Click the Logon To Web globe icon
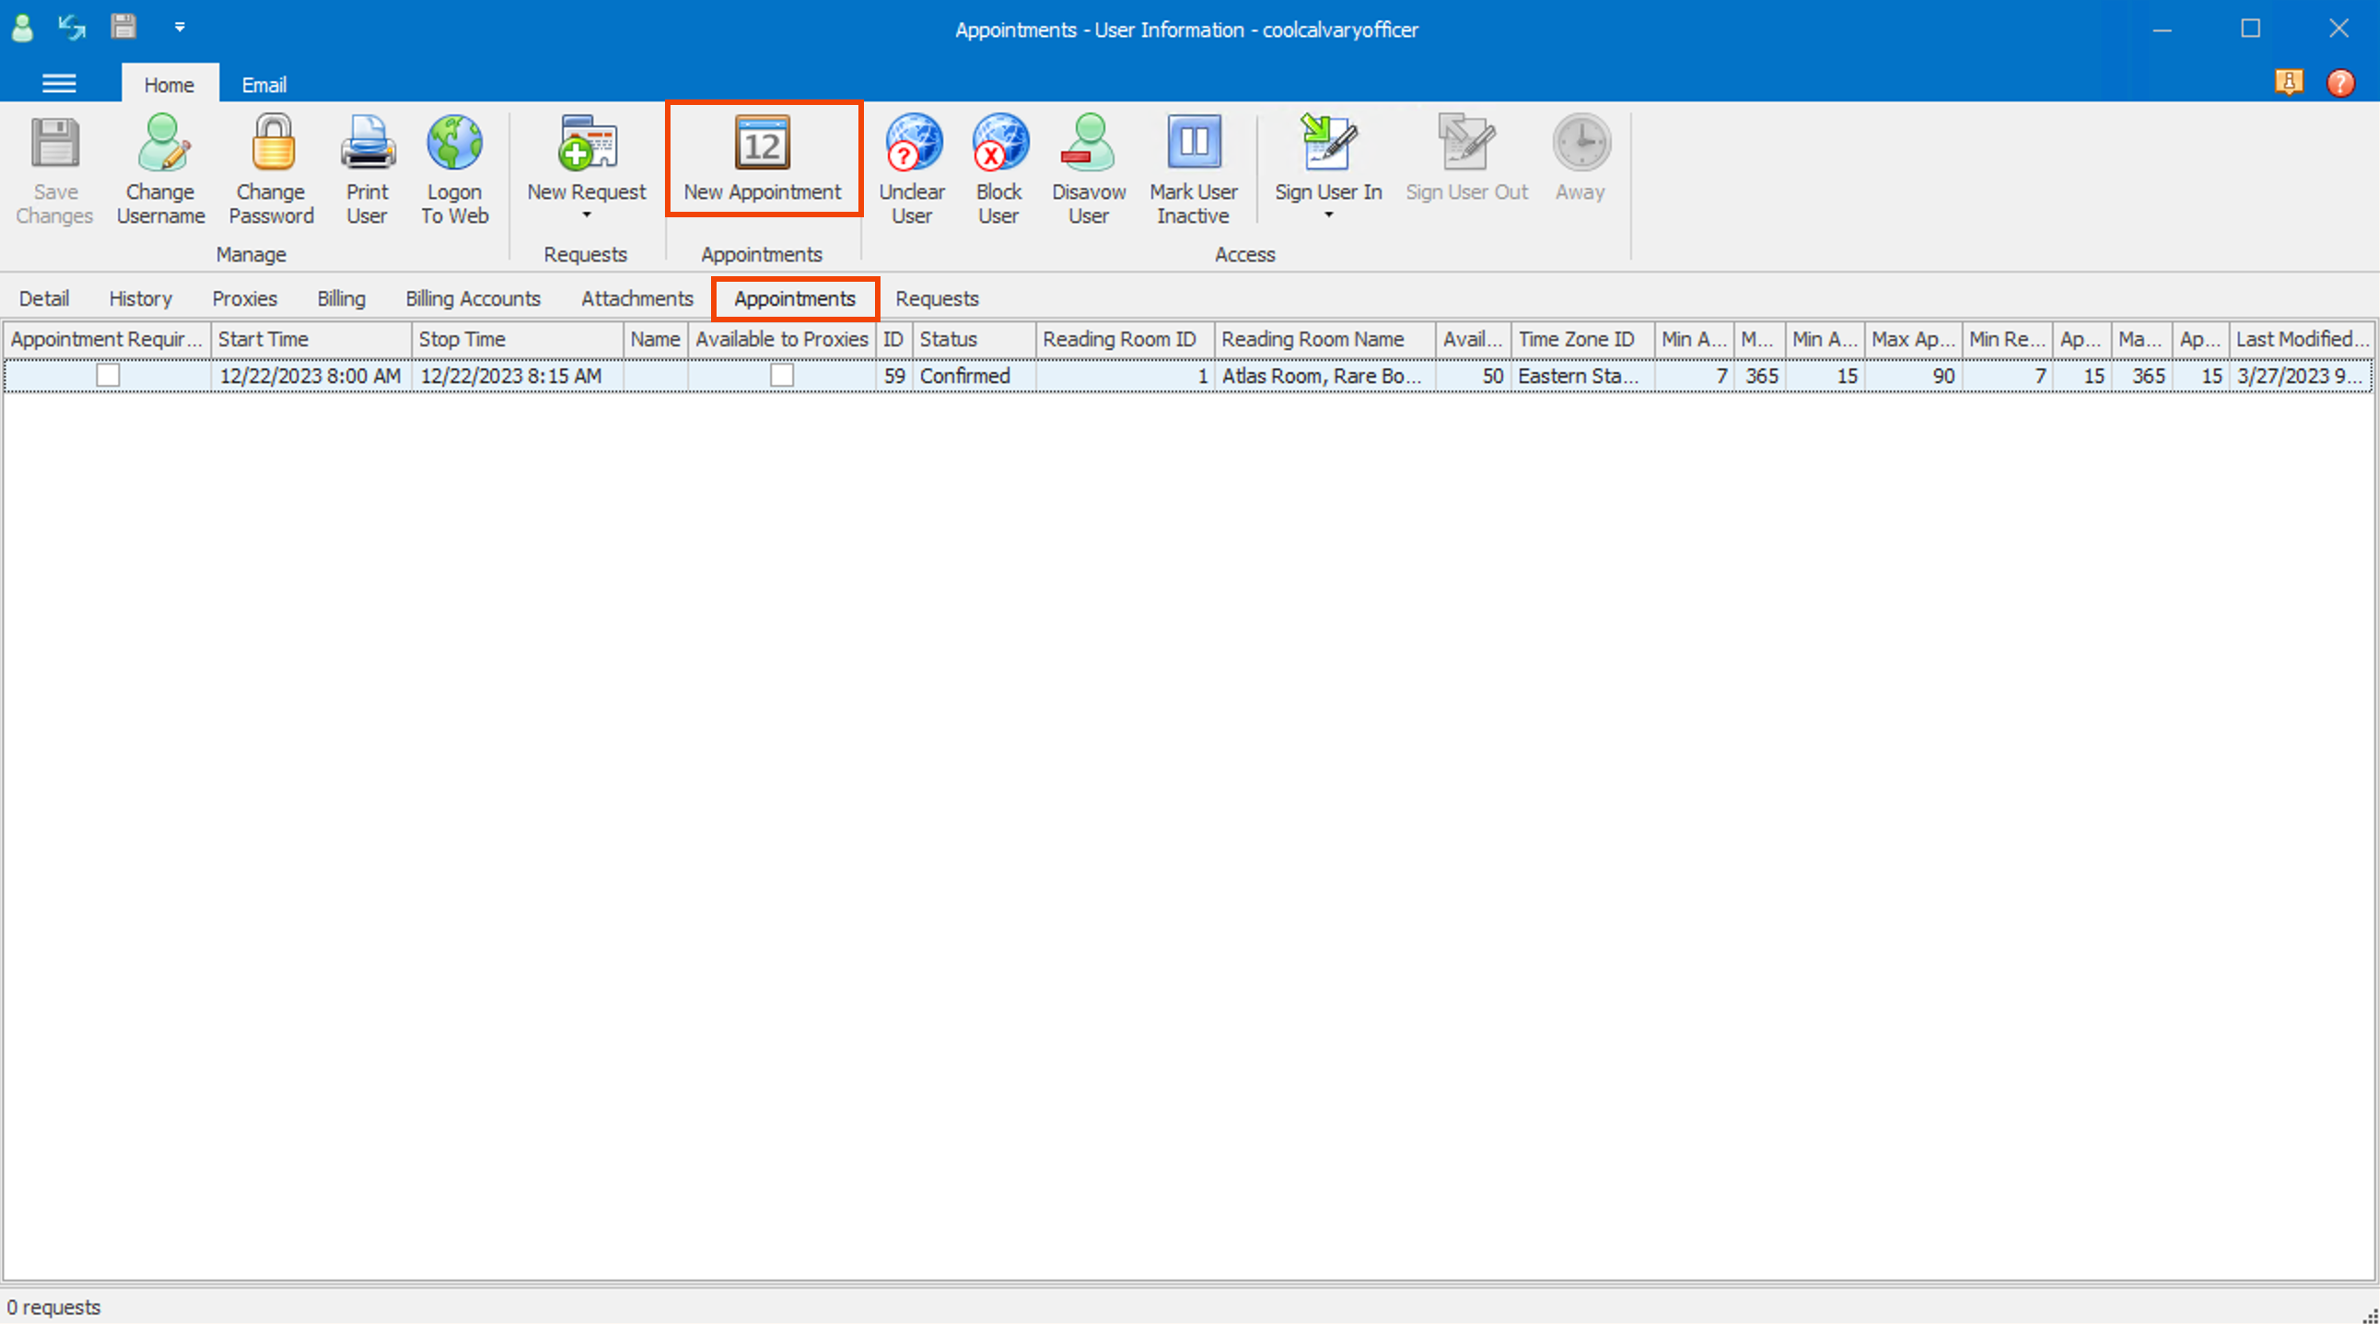Viewport: 2380px width, 1324px height. [x=454, y=143]
